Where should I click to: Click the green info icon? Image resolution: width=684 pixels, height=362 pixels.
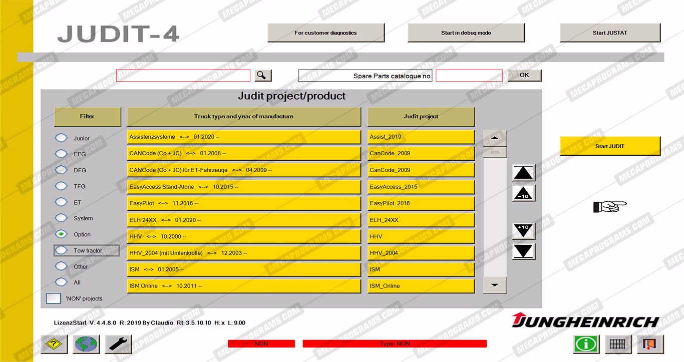point(586,344)
